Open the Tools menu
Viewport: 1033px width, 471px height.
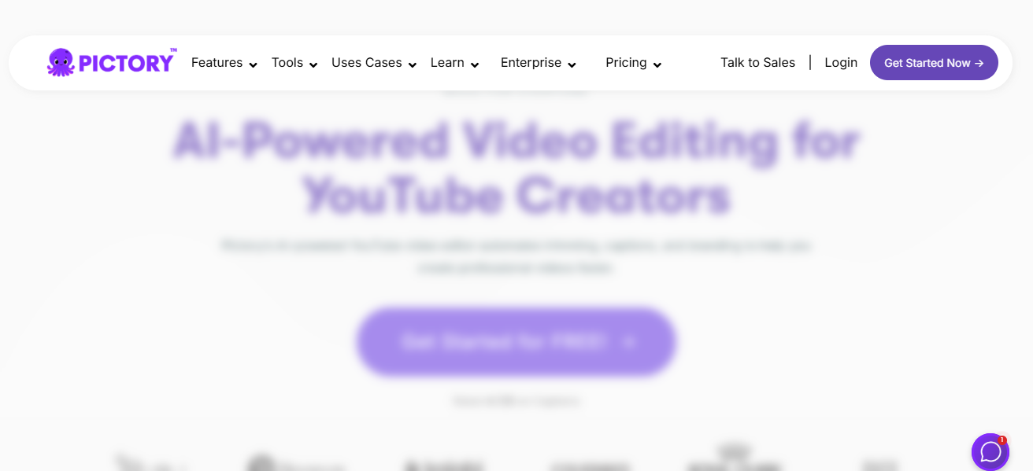coord(287,63)
